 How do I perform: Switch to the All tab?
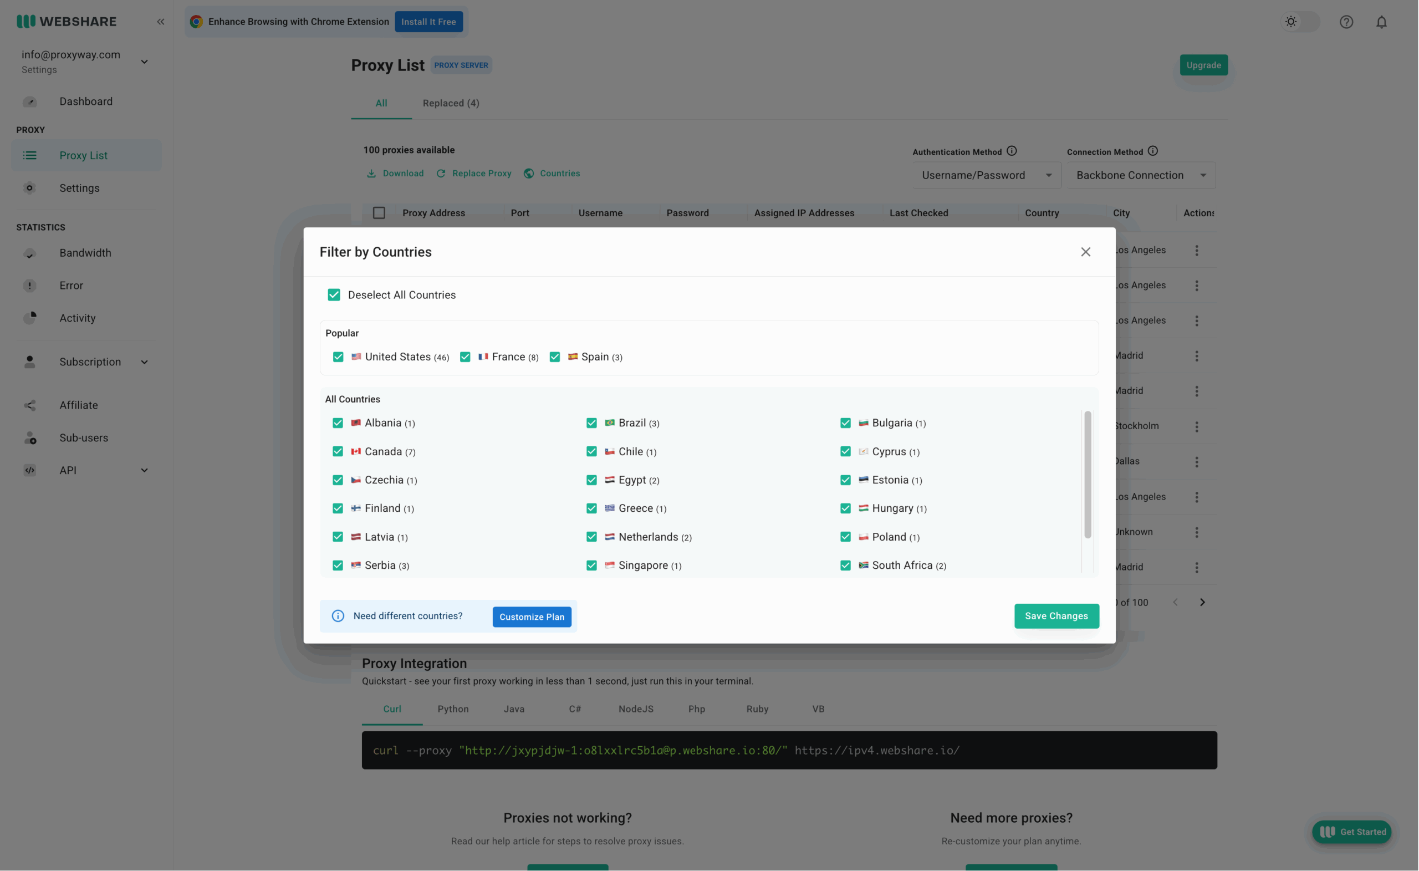pos(381,103)
